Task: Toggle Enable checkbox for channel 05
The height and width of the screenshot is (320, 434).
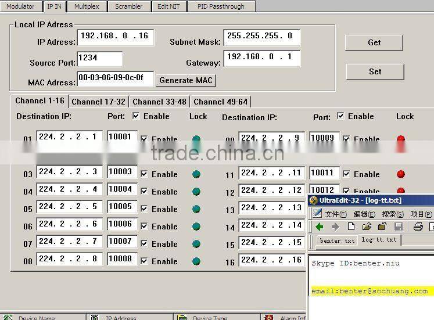Action: (144, 209)
